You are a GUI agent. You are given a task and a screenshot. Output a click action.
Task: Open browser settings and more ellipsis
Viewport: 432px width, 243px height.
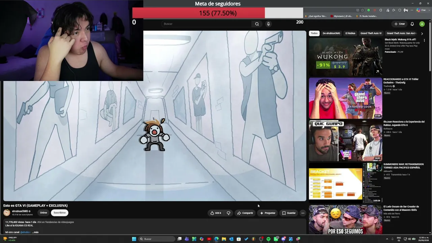pos(412,10)
